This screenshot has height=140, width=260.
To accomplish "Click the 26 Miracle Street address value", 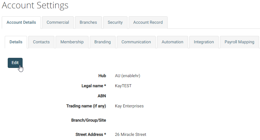I will pyautogui.click(x=130, y=135).
